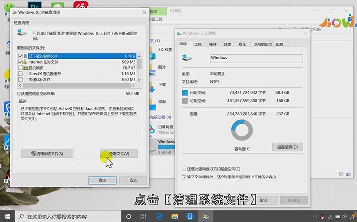Check the DirectX 着色器缓存 checkbox
Image resolution: width=357 pixels, height=222 pixels.
pyautogui.click(x=20, y=74)
